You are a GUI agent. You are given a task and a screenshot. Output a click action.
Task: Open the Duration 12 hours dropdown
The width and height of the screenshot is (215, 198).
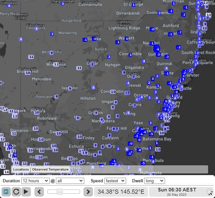(35, 181)
